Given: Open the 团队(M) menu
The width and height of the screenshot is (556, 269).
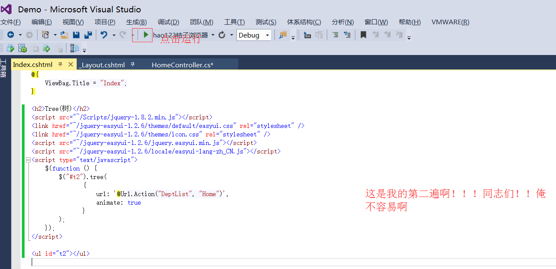Looking at the screenshot, I should (202, 22).
